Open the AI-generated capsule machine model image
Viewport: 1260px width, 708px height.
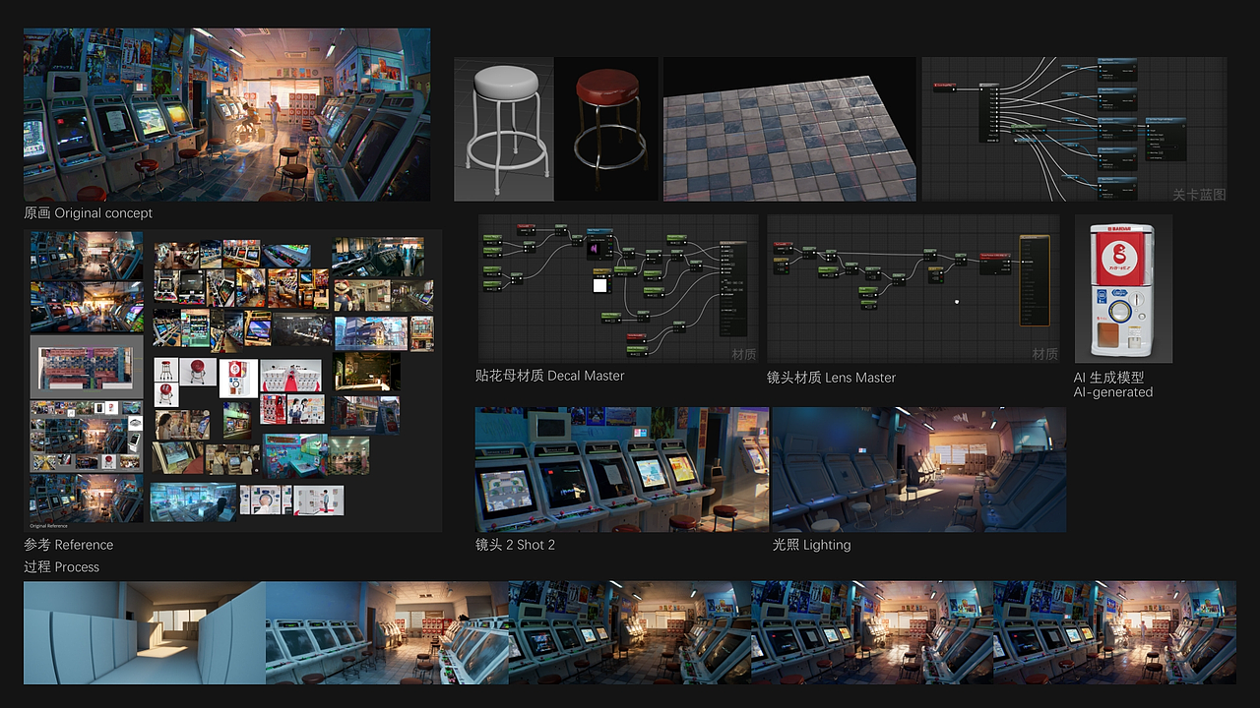[x=1123, y=289]
